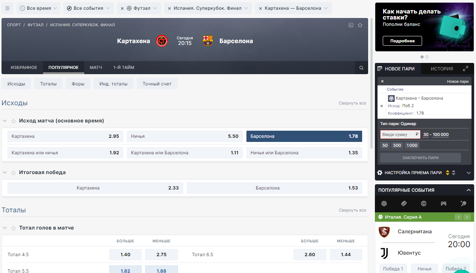Go to next popular event
476x273 pixels.
[x=467, y=217]
